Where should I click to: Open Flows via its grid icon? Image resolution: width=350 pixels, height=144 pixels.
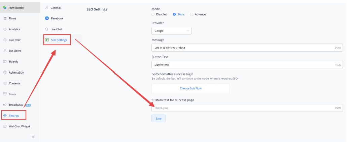point(5,18)
